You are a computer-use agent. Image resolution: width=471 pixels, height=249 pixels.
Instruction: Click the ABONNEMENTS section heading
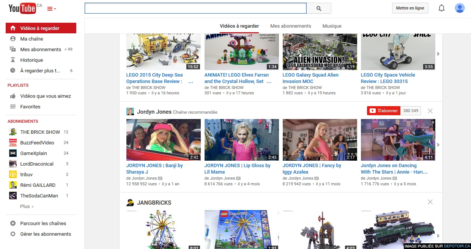tap(23, 121)
